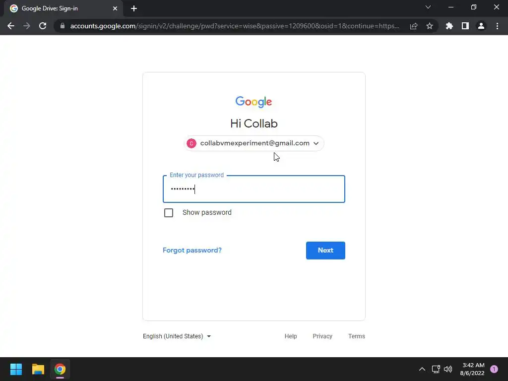The height and width of the screenshot is (381, 508).
Task: Open the Terms link
Action: [x=356, y=336]
